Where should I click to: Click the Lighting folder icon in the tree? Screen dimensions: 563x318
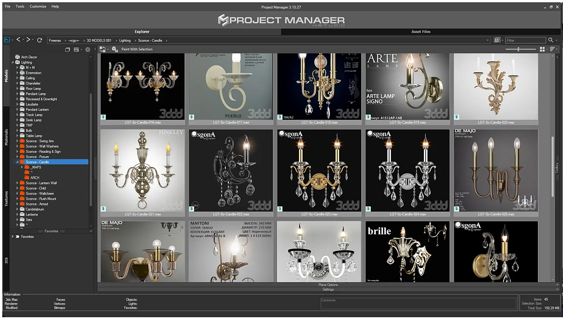(17, 62)
